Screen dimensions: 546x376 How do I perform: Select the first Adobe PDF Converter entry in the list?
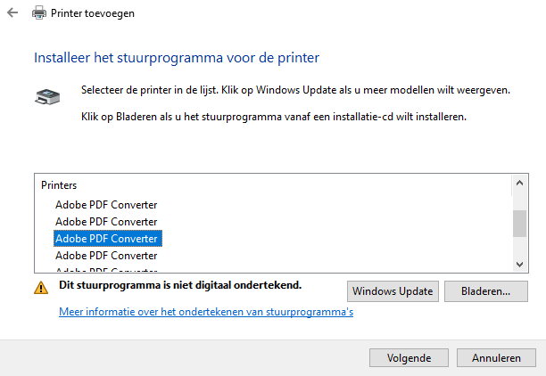(106, 204)
